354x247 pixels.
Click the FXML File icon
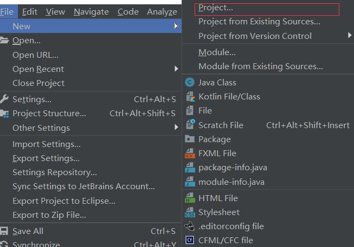point(190,153)
